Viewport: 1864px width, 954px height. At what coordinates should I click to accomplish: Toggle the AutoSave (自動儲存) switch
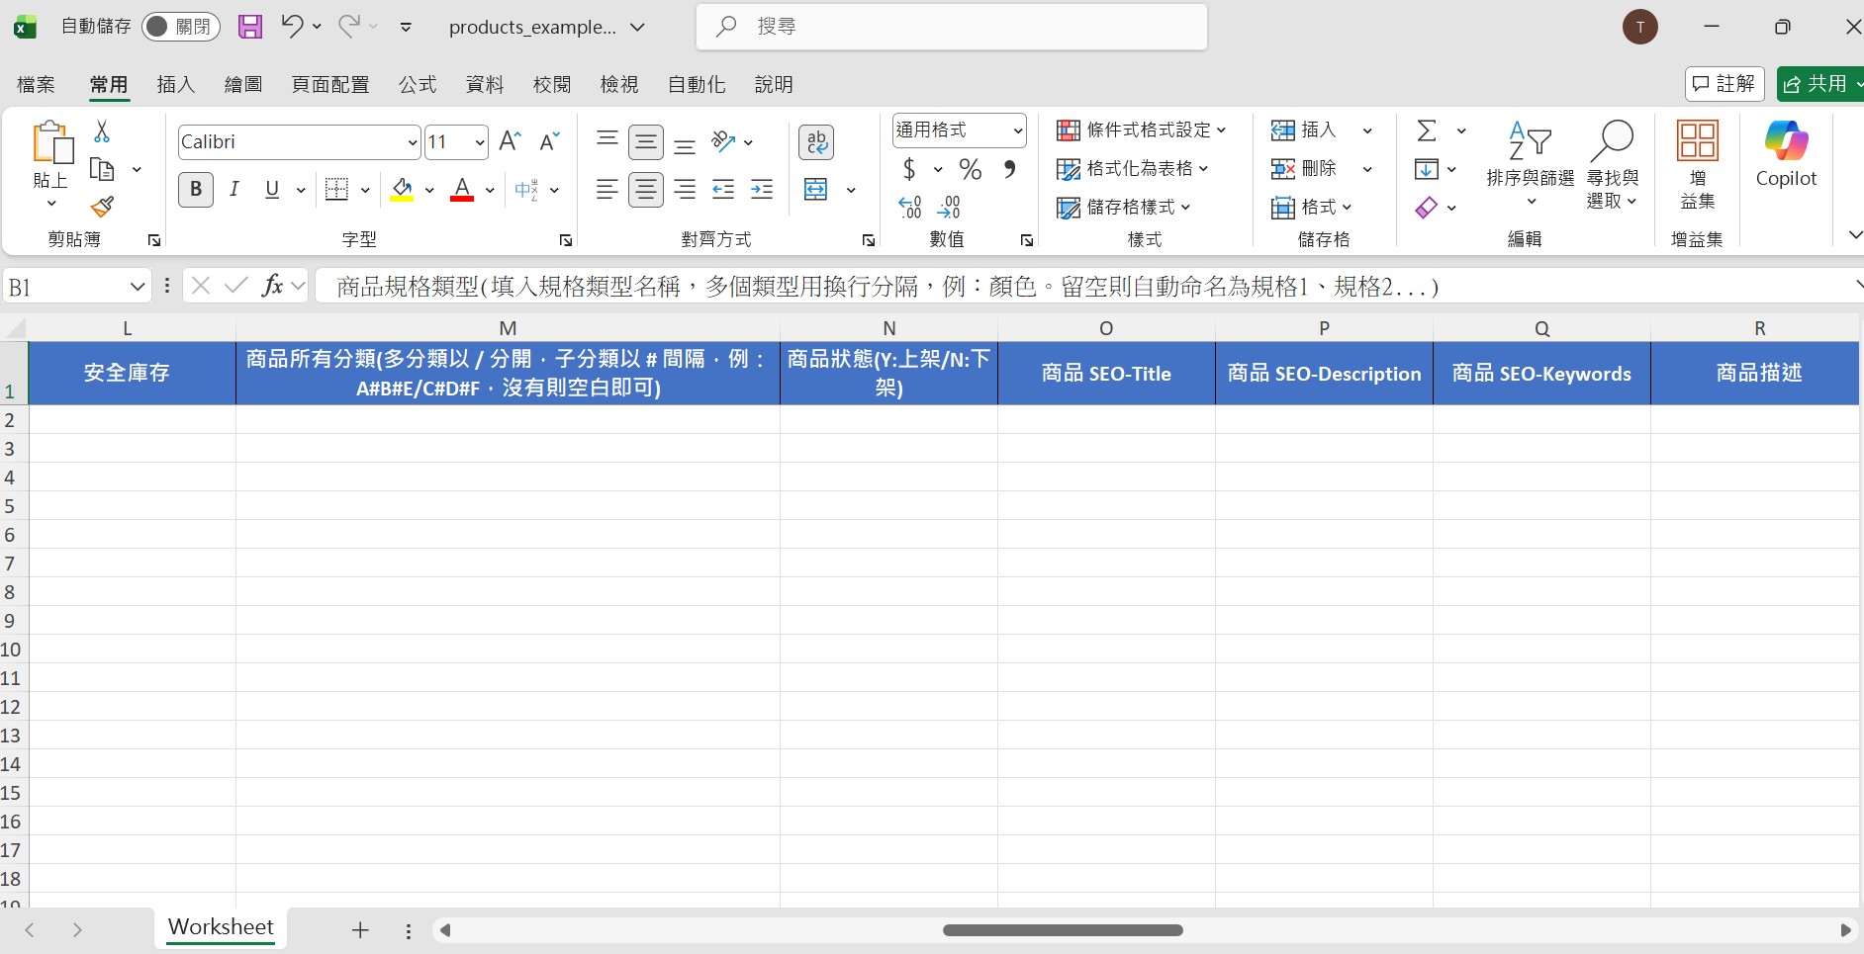pyautogui.click(x=180, y=27)
